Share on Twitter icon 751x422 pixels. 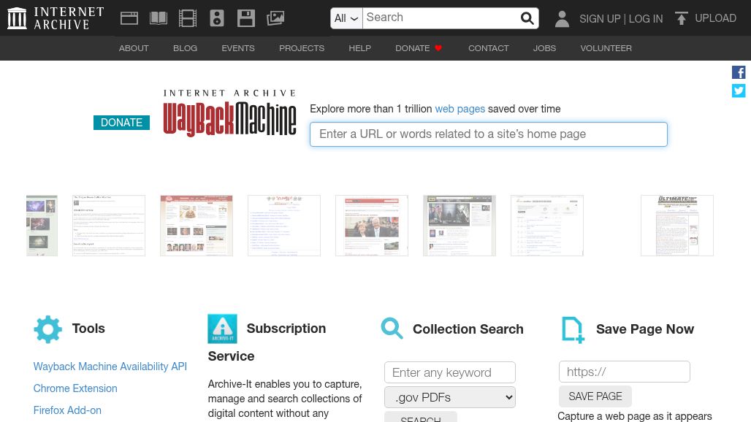coord(739,91)
